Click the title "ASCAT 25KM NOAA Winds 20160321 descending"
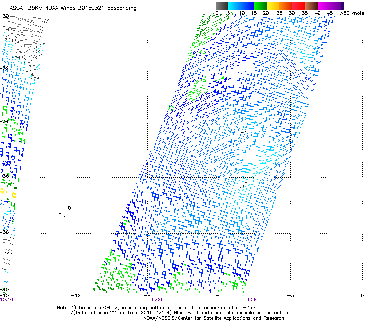Screen dimensions: 366x321 (73, 8)
